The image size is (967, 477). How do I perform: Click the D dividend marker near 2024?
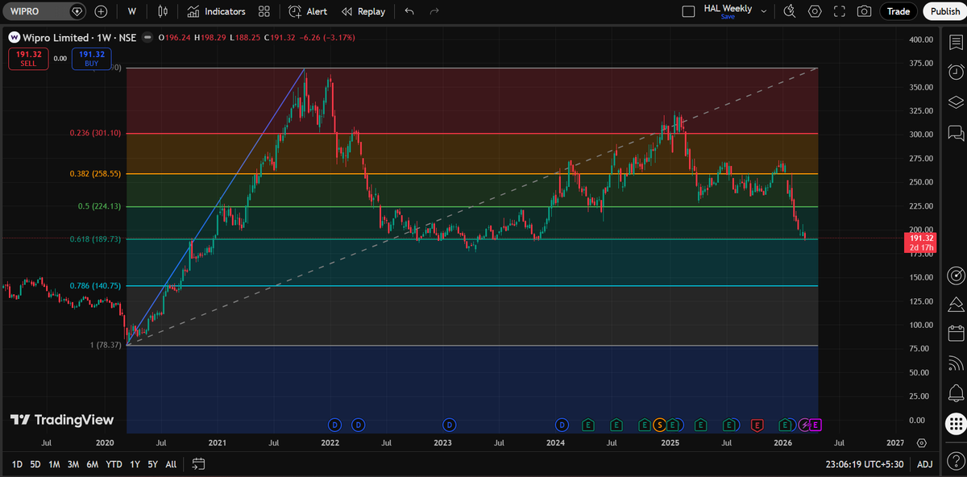(562, 425)
